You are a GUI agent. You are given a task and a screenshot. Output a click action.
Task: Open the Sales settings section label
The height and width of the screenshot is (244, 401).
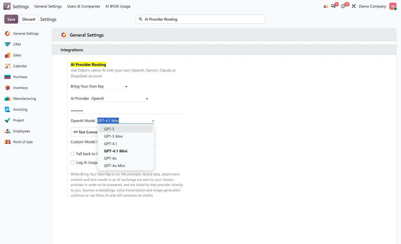coord(17,55)
